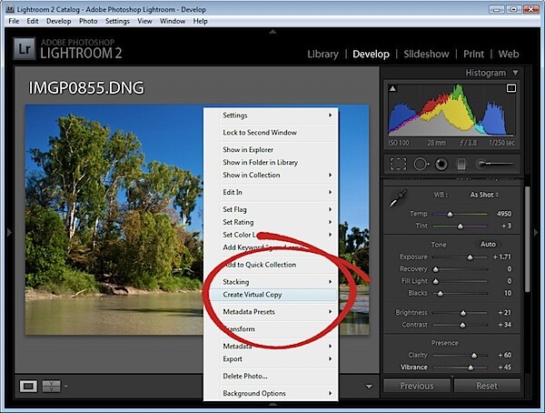The height and width of the screenshot is (413, 545).
Task: Select the Spot Removal tool icon
Action: click(421, 164)
